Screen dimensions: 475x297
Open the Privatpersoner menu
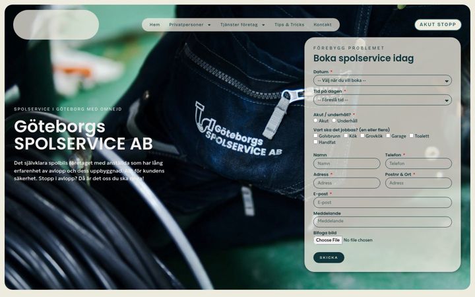tap(186, 24)
